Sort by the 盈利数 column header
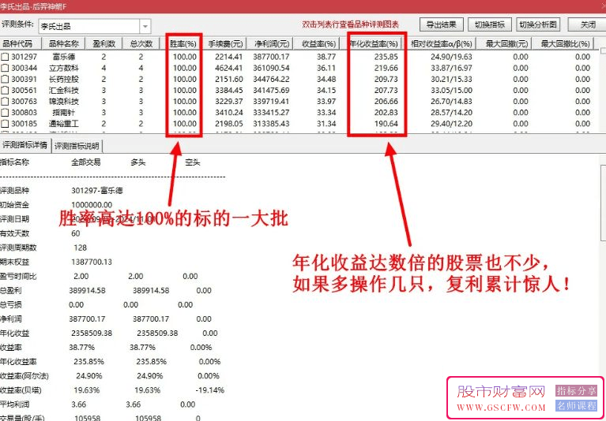Image resolution: width=606 pixels, height=421 pixels. 104,43
